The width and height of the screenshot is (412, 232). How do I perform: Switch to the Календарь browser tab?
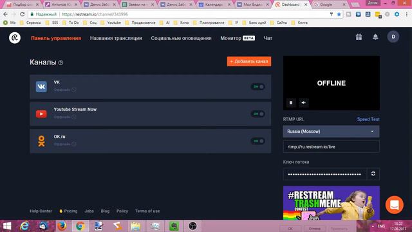pos(214,5)
